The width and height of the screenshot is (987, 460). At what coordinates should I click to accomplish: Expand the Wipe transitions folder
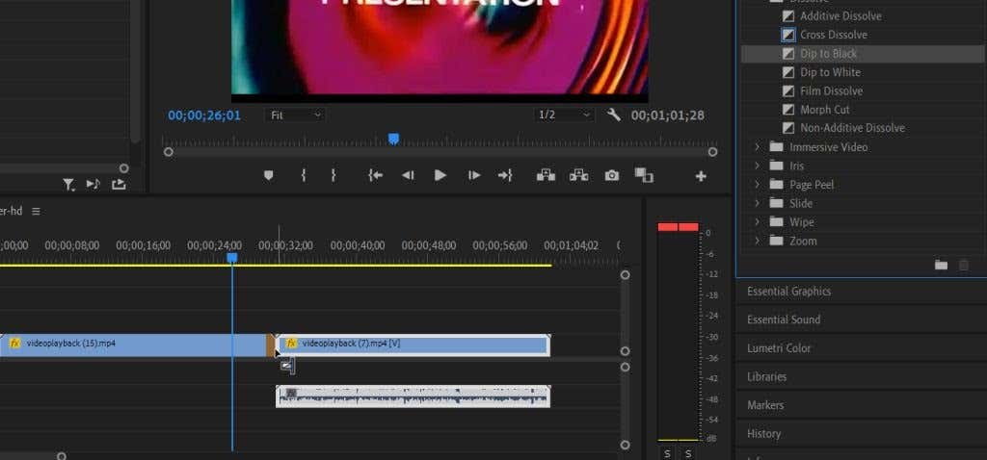758,222
